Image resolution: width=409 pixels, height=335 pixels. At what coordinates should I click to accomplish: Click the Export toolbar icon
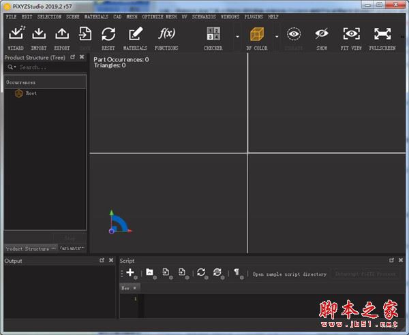coord(62,33)
